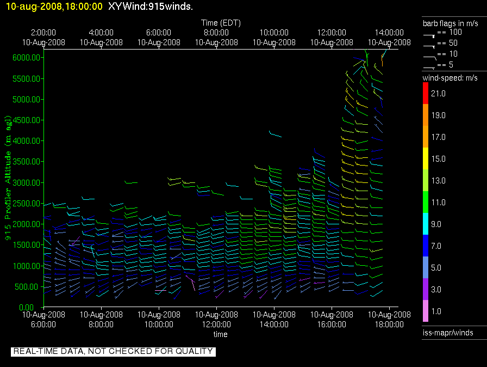This screenshot has width=487, height=367.
Task: Click the light blue 5.0 wind-speed color band
Action: click(x=426, y=267)
